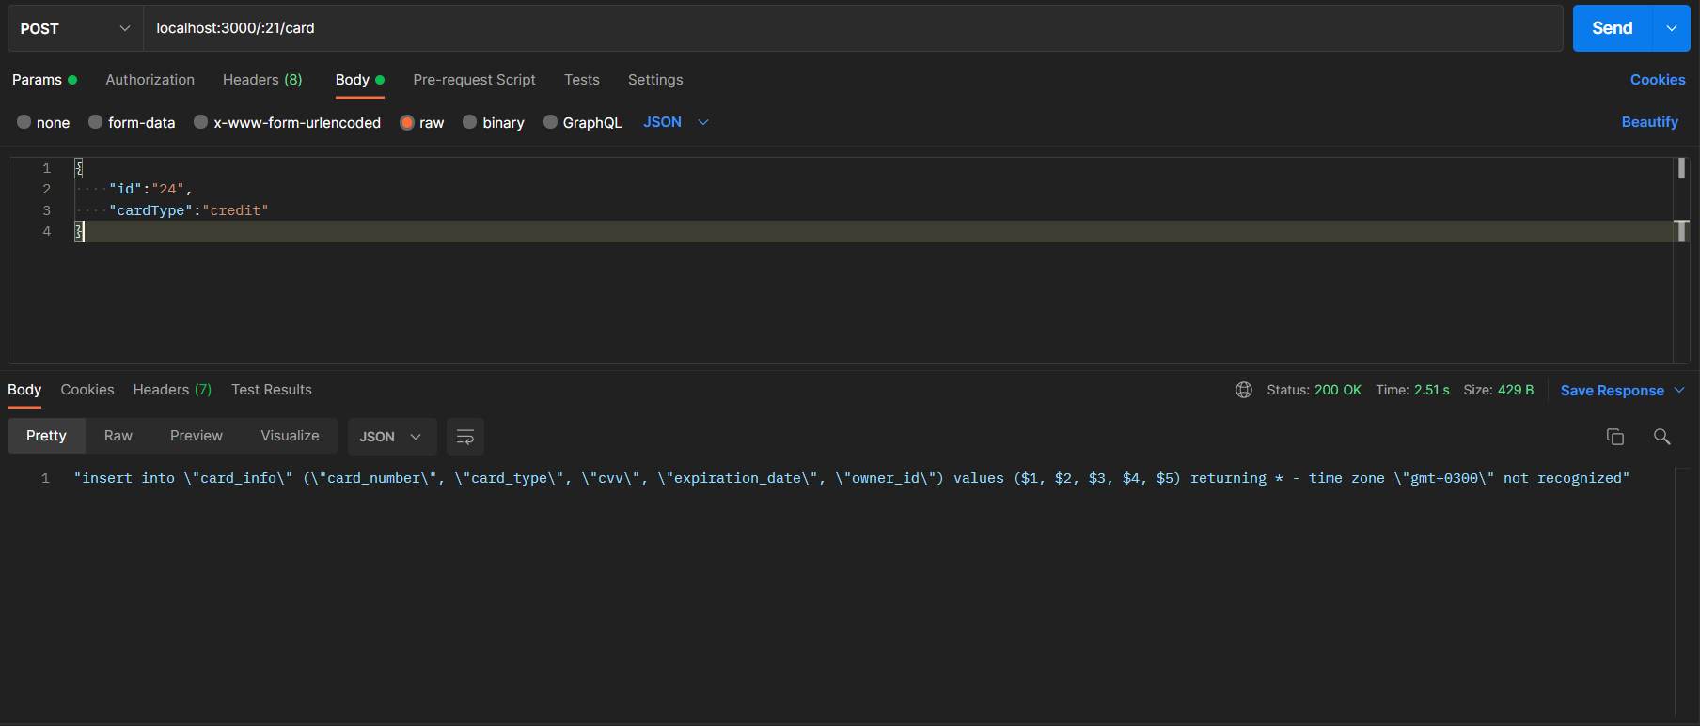1700x726 pixels.
Task: Click the "cardType":"credit" line in editor
Action: [x=189, y=210]
